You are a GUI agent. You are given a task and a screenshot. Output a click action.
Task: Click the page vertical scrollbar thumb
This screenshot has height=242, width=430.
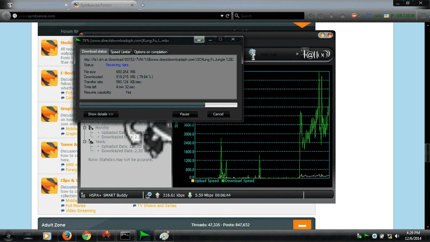point(427,153)
